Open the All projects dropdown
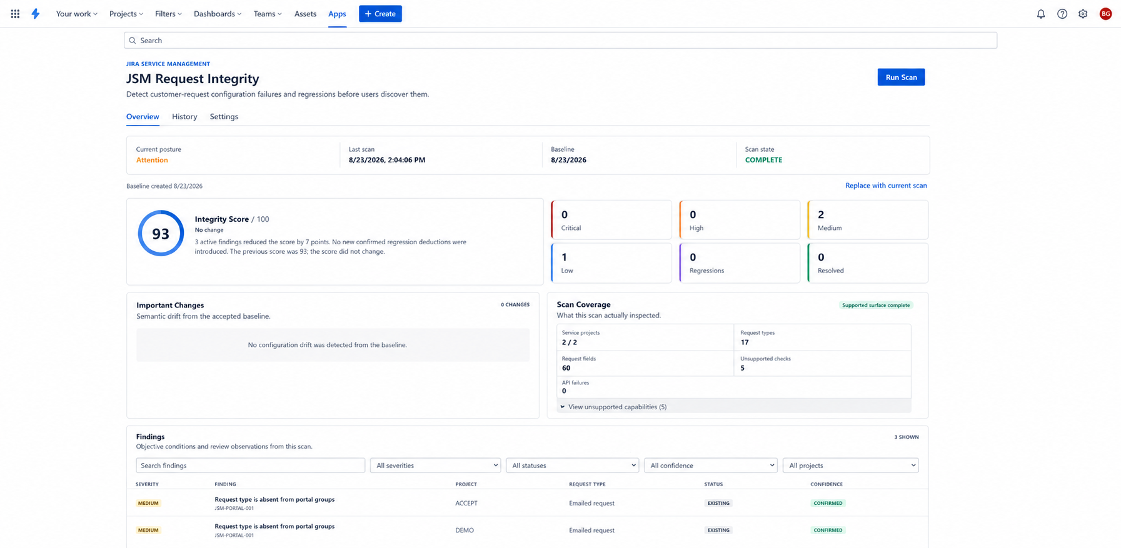The image size is (1121, 548). (850, 466)
